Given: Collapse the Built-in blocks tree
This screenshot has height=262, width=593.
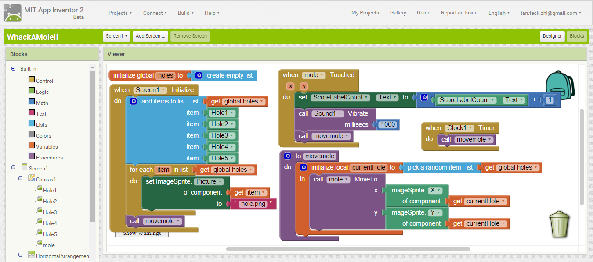Looking at the screenshot, I should tap(13, 68).
